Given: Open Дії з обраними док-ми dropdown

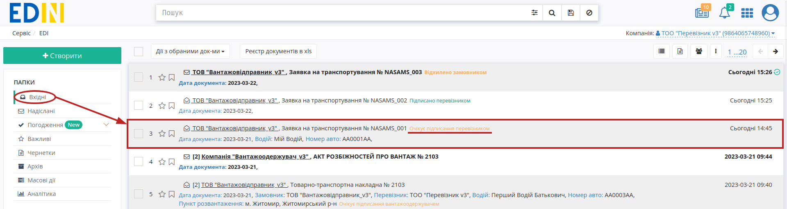Looking at the screenshot, I should pyautogui.click(x=190, y=51).
